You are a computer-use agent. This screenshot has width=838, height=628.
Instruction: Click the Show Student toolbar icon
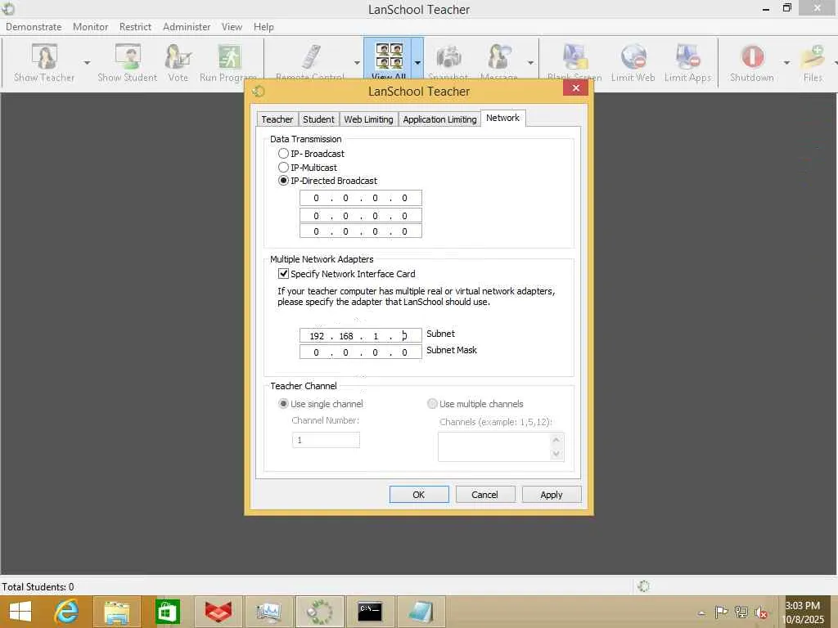pyautogui.click(x=128, y=56)
